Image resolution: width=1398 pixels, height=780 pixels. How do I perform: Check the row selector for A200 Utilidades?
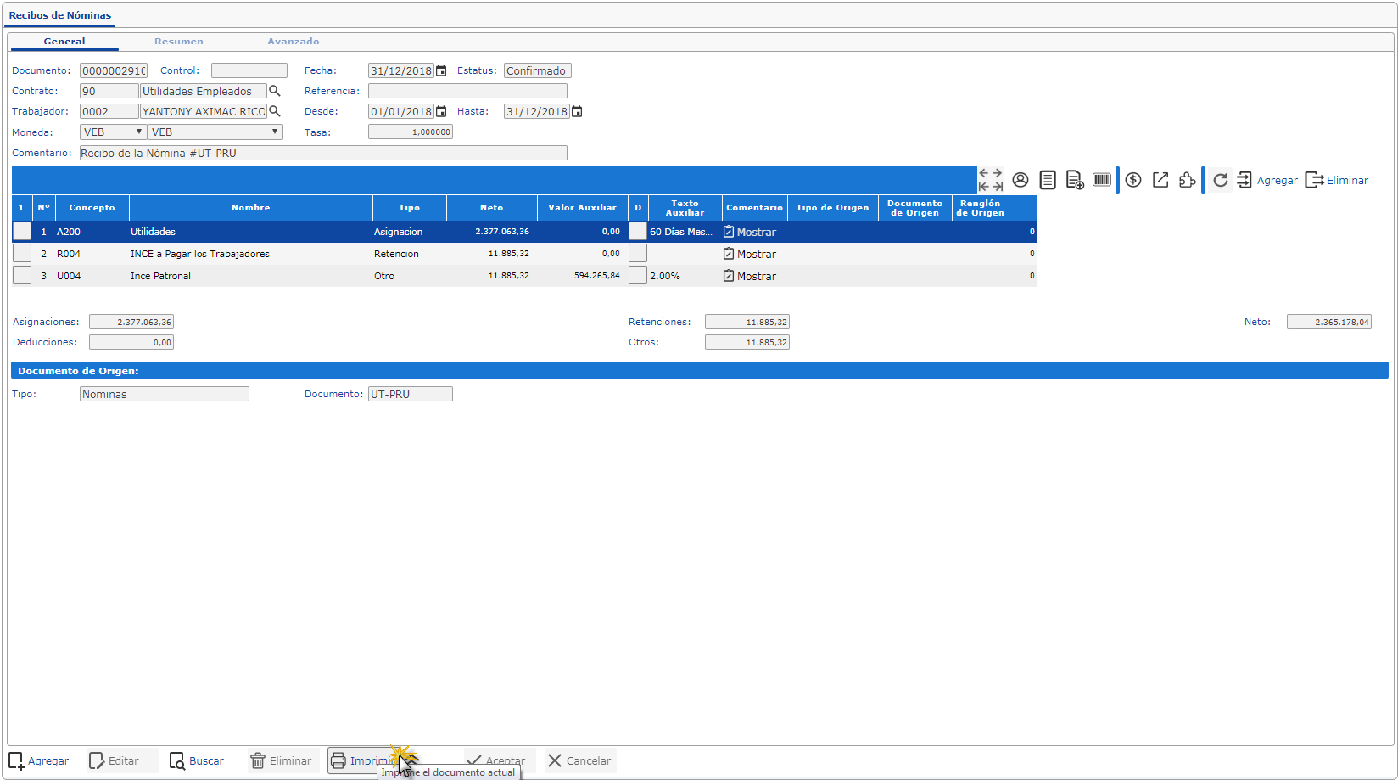pyautogui.click(x=22, y=232)
